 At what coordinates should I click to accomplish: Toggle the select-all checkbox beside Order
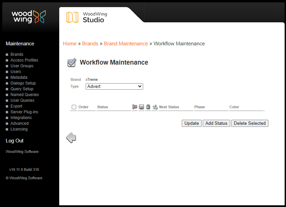tap(74, 107)
